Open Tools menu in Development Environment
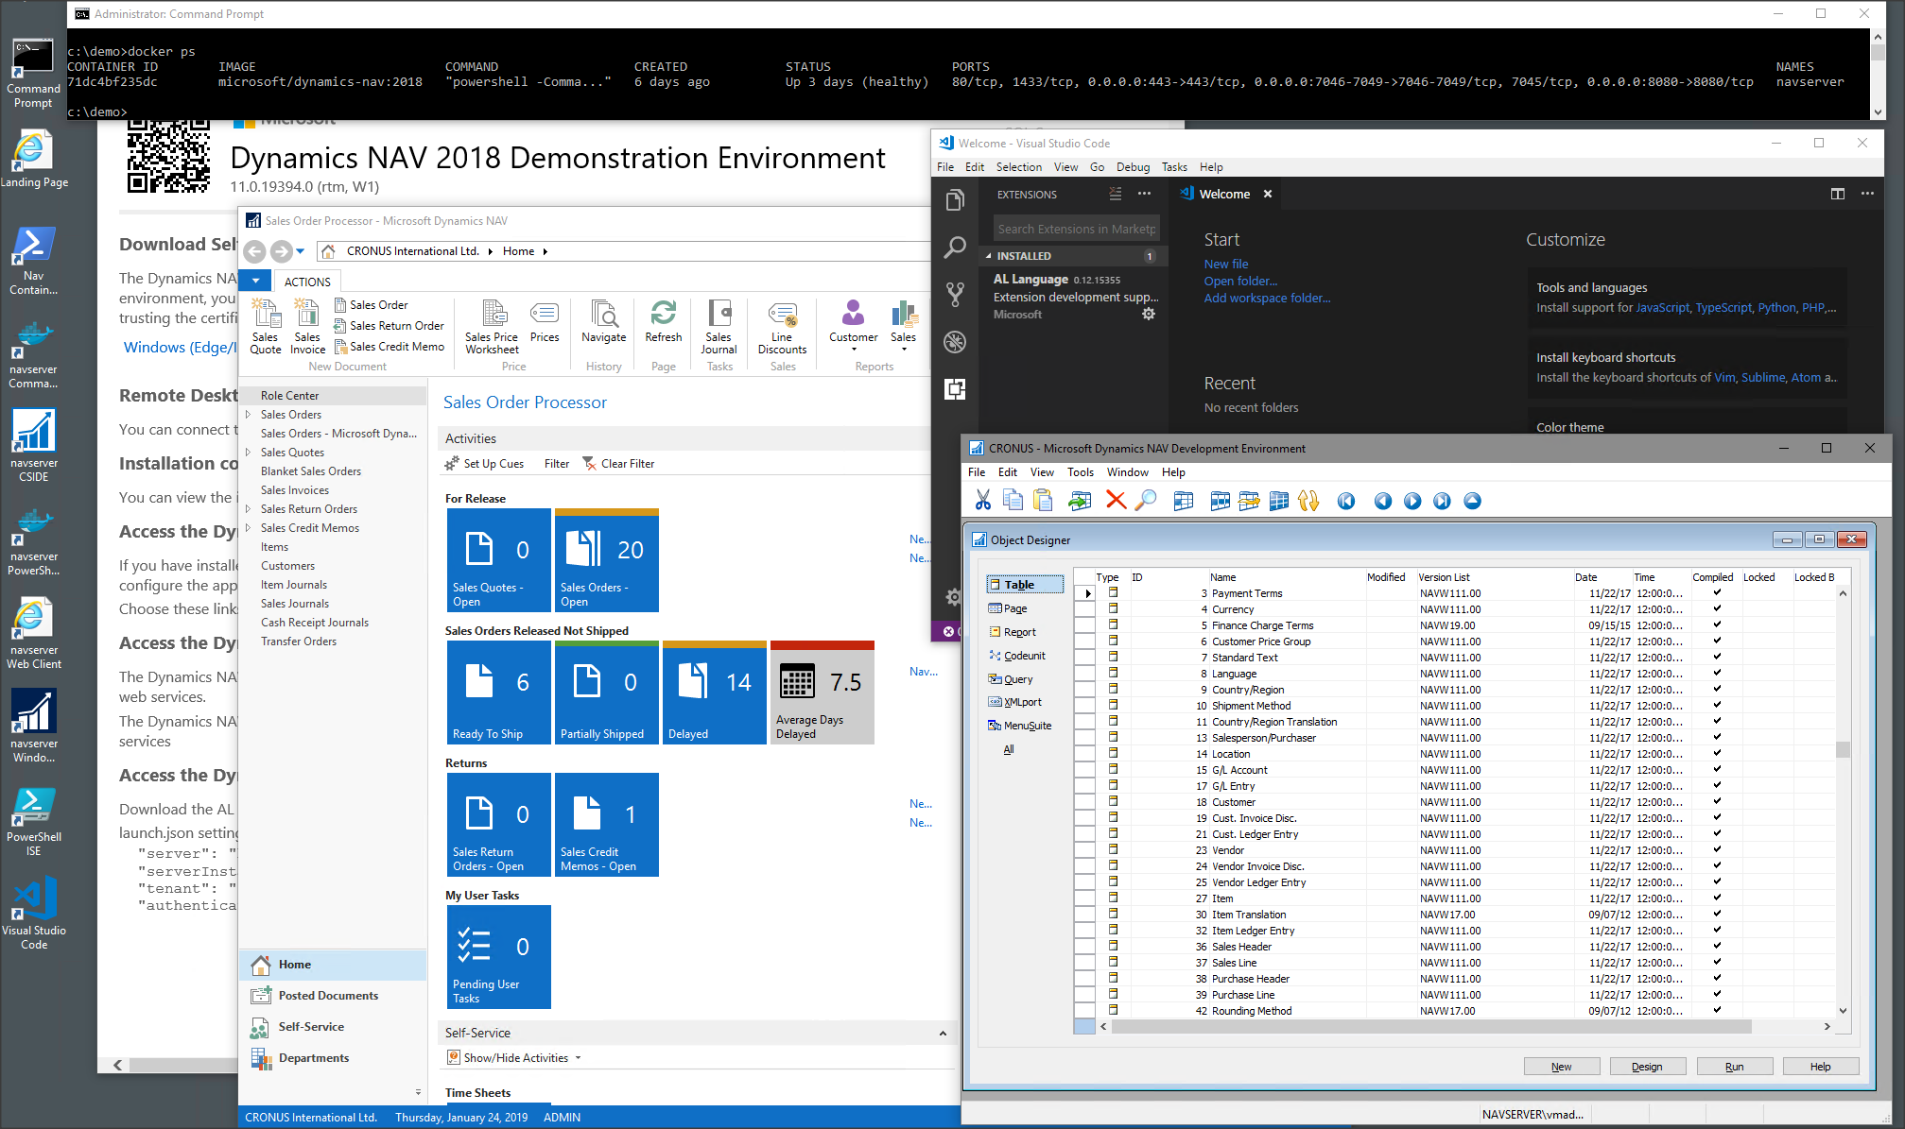 1080,472
